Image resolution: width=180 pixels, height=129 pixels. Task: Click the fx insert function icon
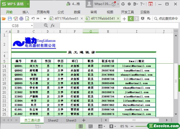click(x=53, y=25)
